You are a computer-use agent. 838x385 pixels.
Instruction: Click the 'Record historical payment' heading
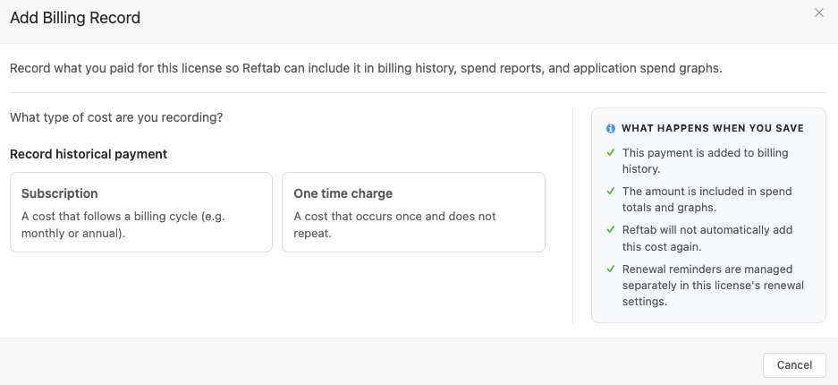tap(89, 154)
